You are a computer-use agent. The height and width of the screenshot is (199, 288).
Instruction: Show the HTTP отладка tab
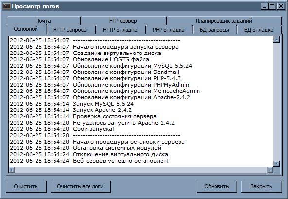[x=120, y=30]
